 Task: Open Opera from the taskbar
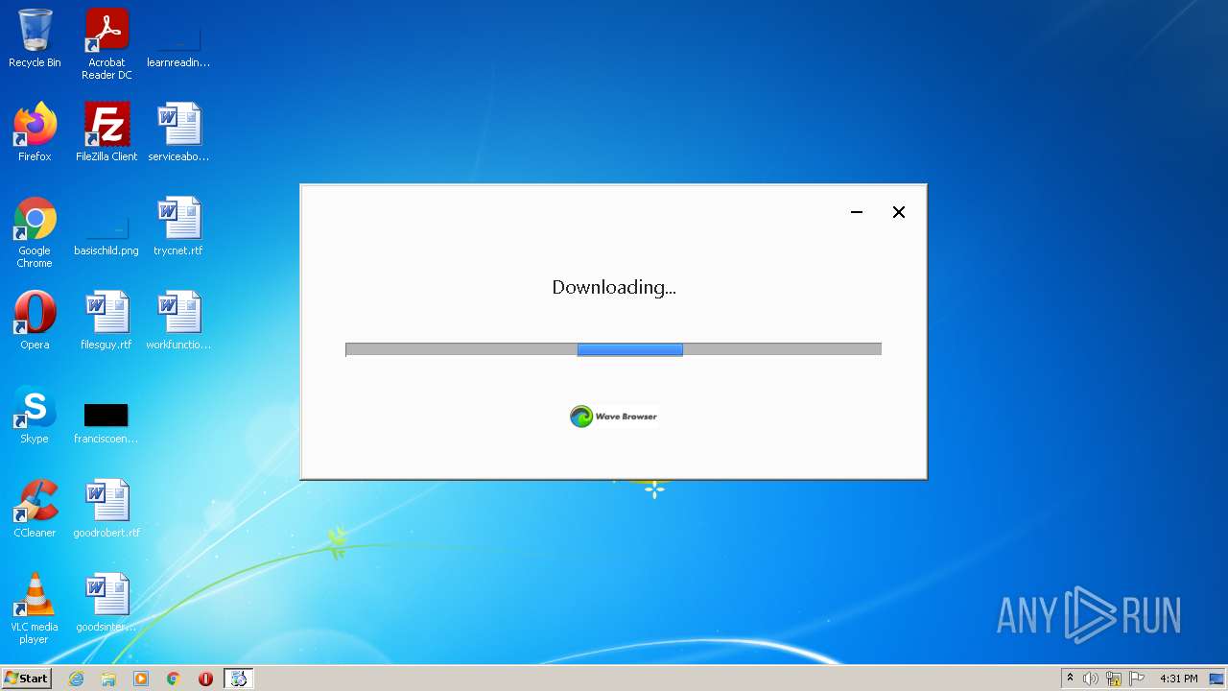pyautogui.click(x=205, y=679)
